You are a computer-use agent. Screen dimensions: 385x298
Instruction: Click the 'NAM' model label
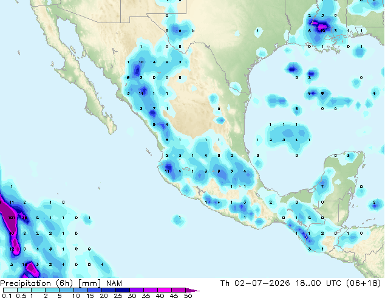pyautogui.click(x=114, y=283)
